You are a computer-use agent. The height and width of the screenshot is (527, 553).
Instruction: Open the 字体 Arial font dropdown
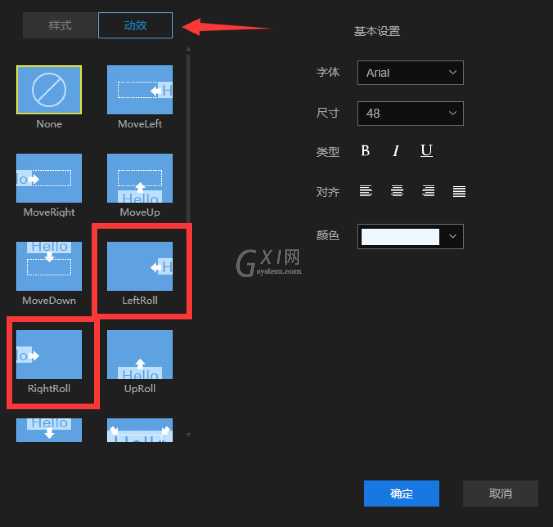(411, 73)
